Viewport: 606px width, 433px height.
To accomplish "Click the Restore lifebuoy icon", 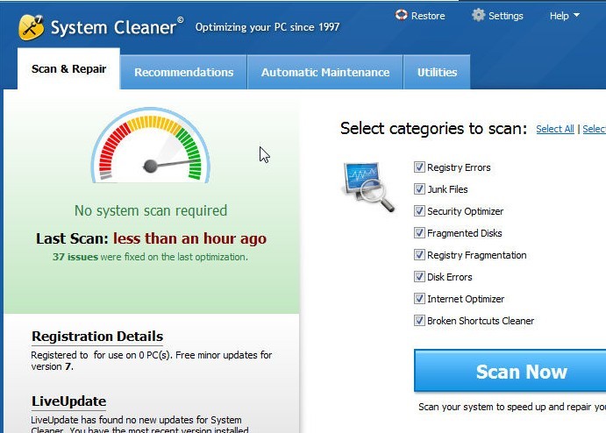I will (401, 15).
